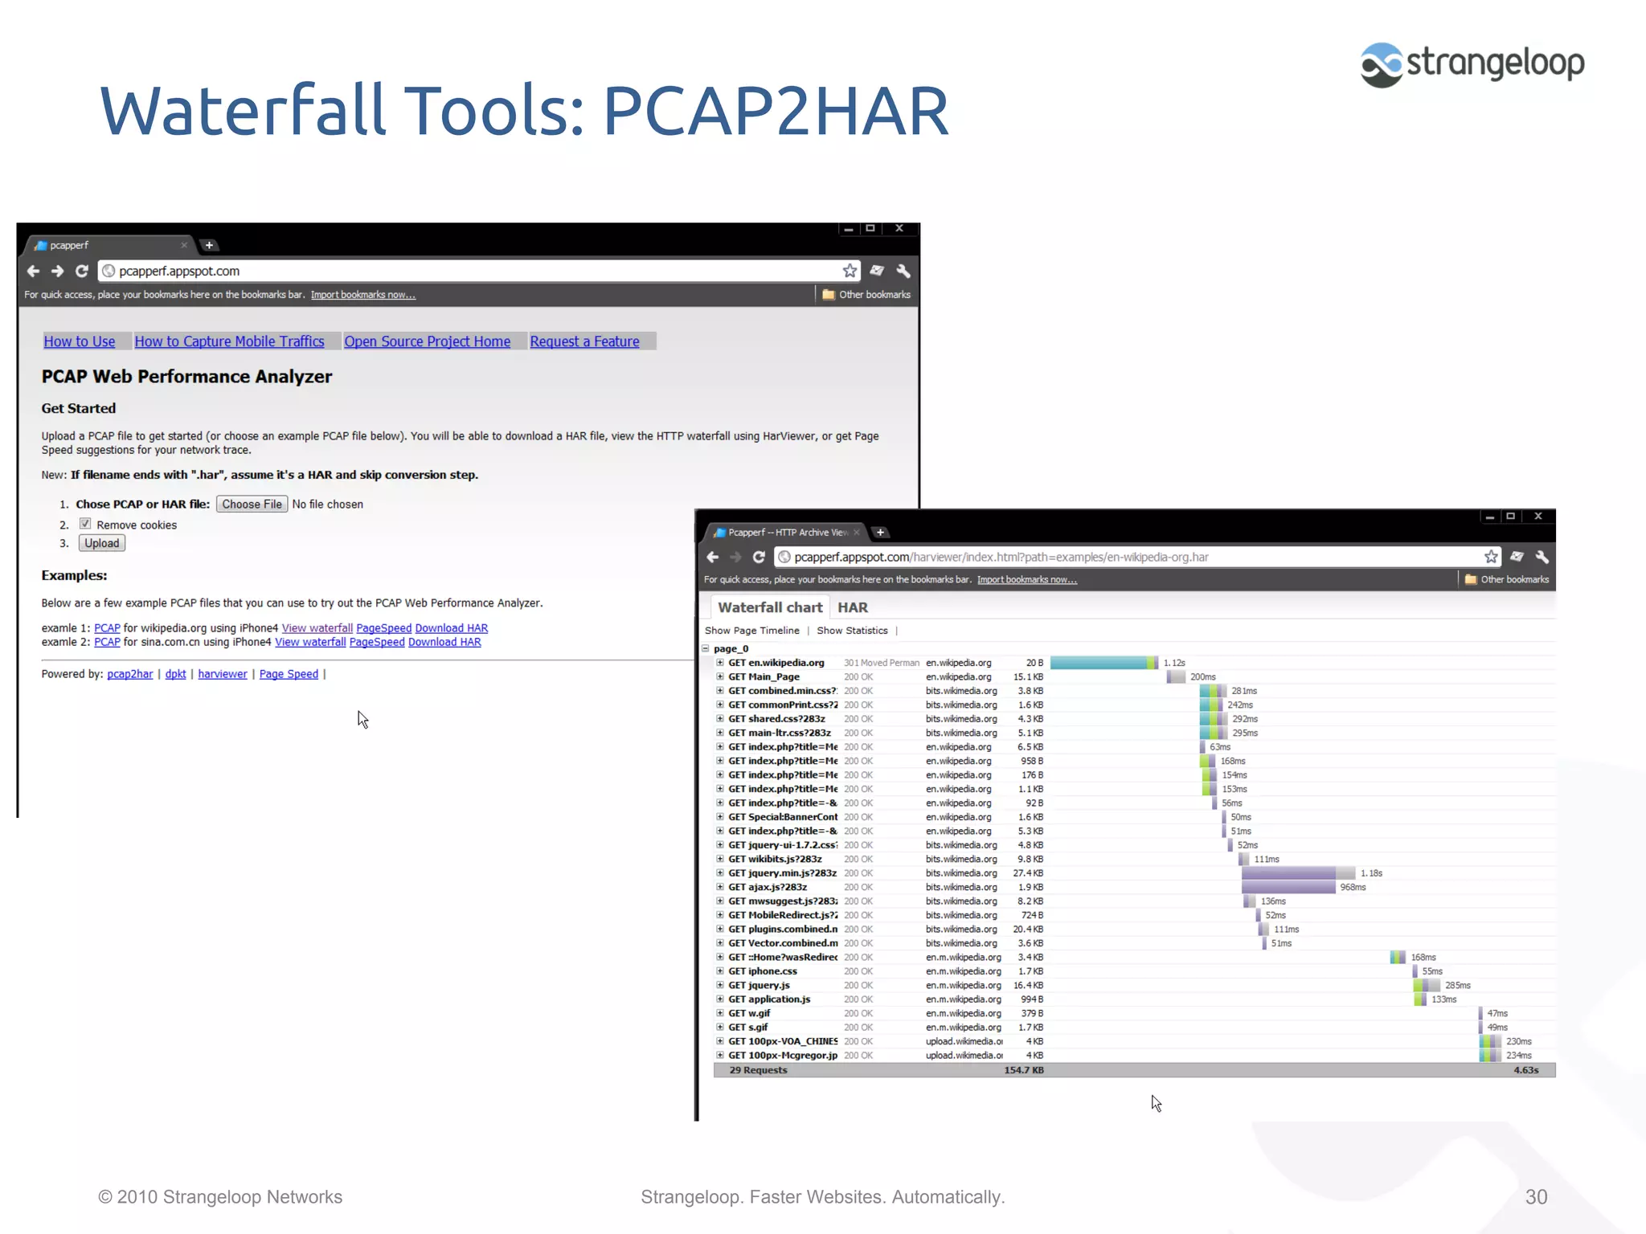Click the Upload button
The width and height of the screenshot is (1646, 1234).
coord(101,543)
